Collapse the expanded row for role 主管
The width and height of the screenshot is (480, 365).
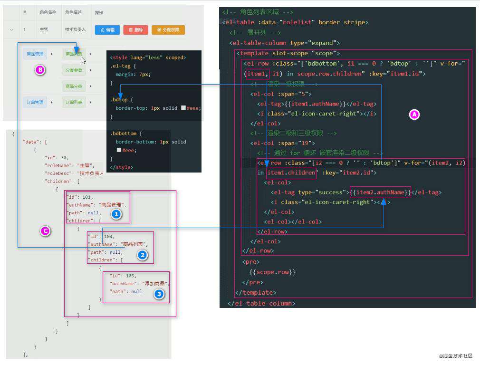coord(11,29)
